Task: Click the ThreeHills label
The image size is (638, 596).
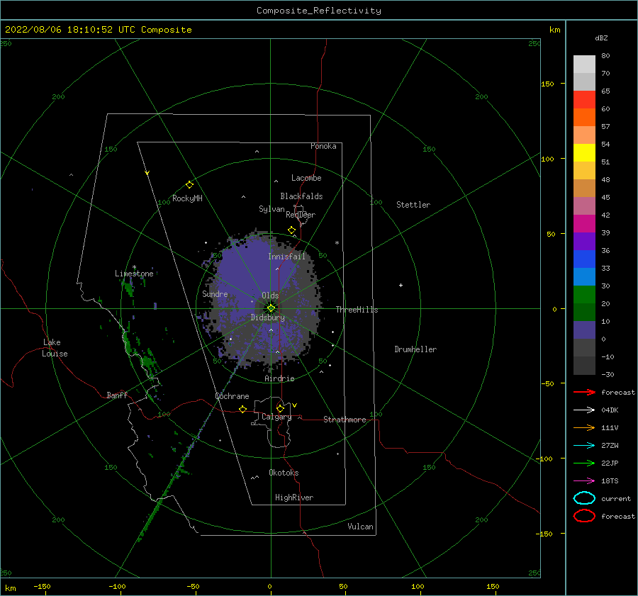Action: 357,310
